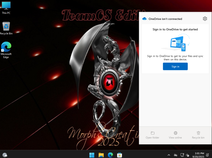
Task: Open the Windows Start menu
Action: (92, 155)
